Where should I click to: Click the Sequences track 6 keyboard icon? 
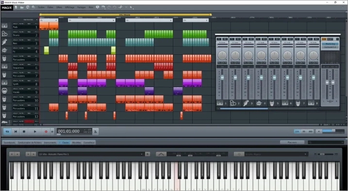click(4, 66)
